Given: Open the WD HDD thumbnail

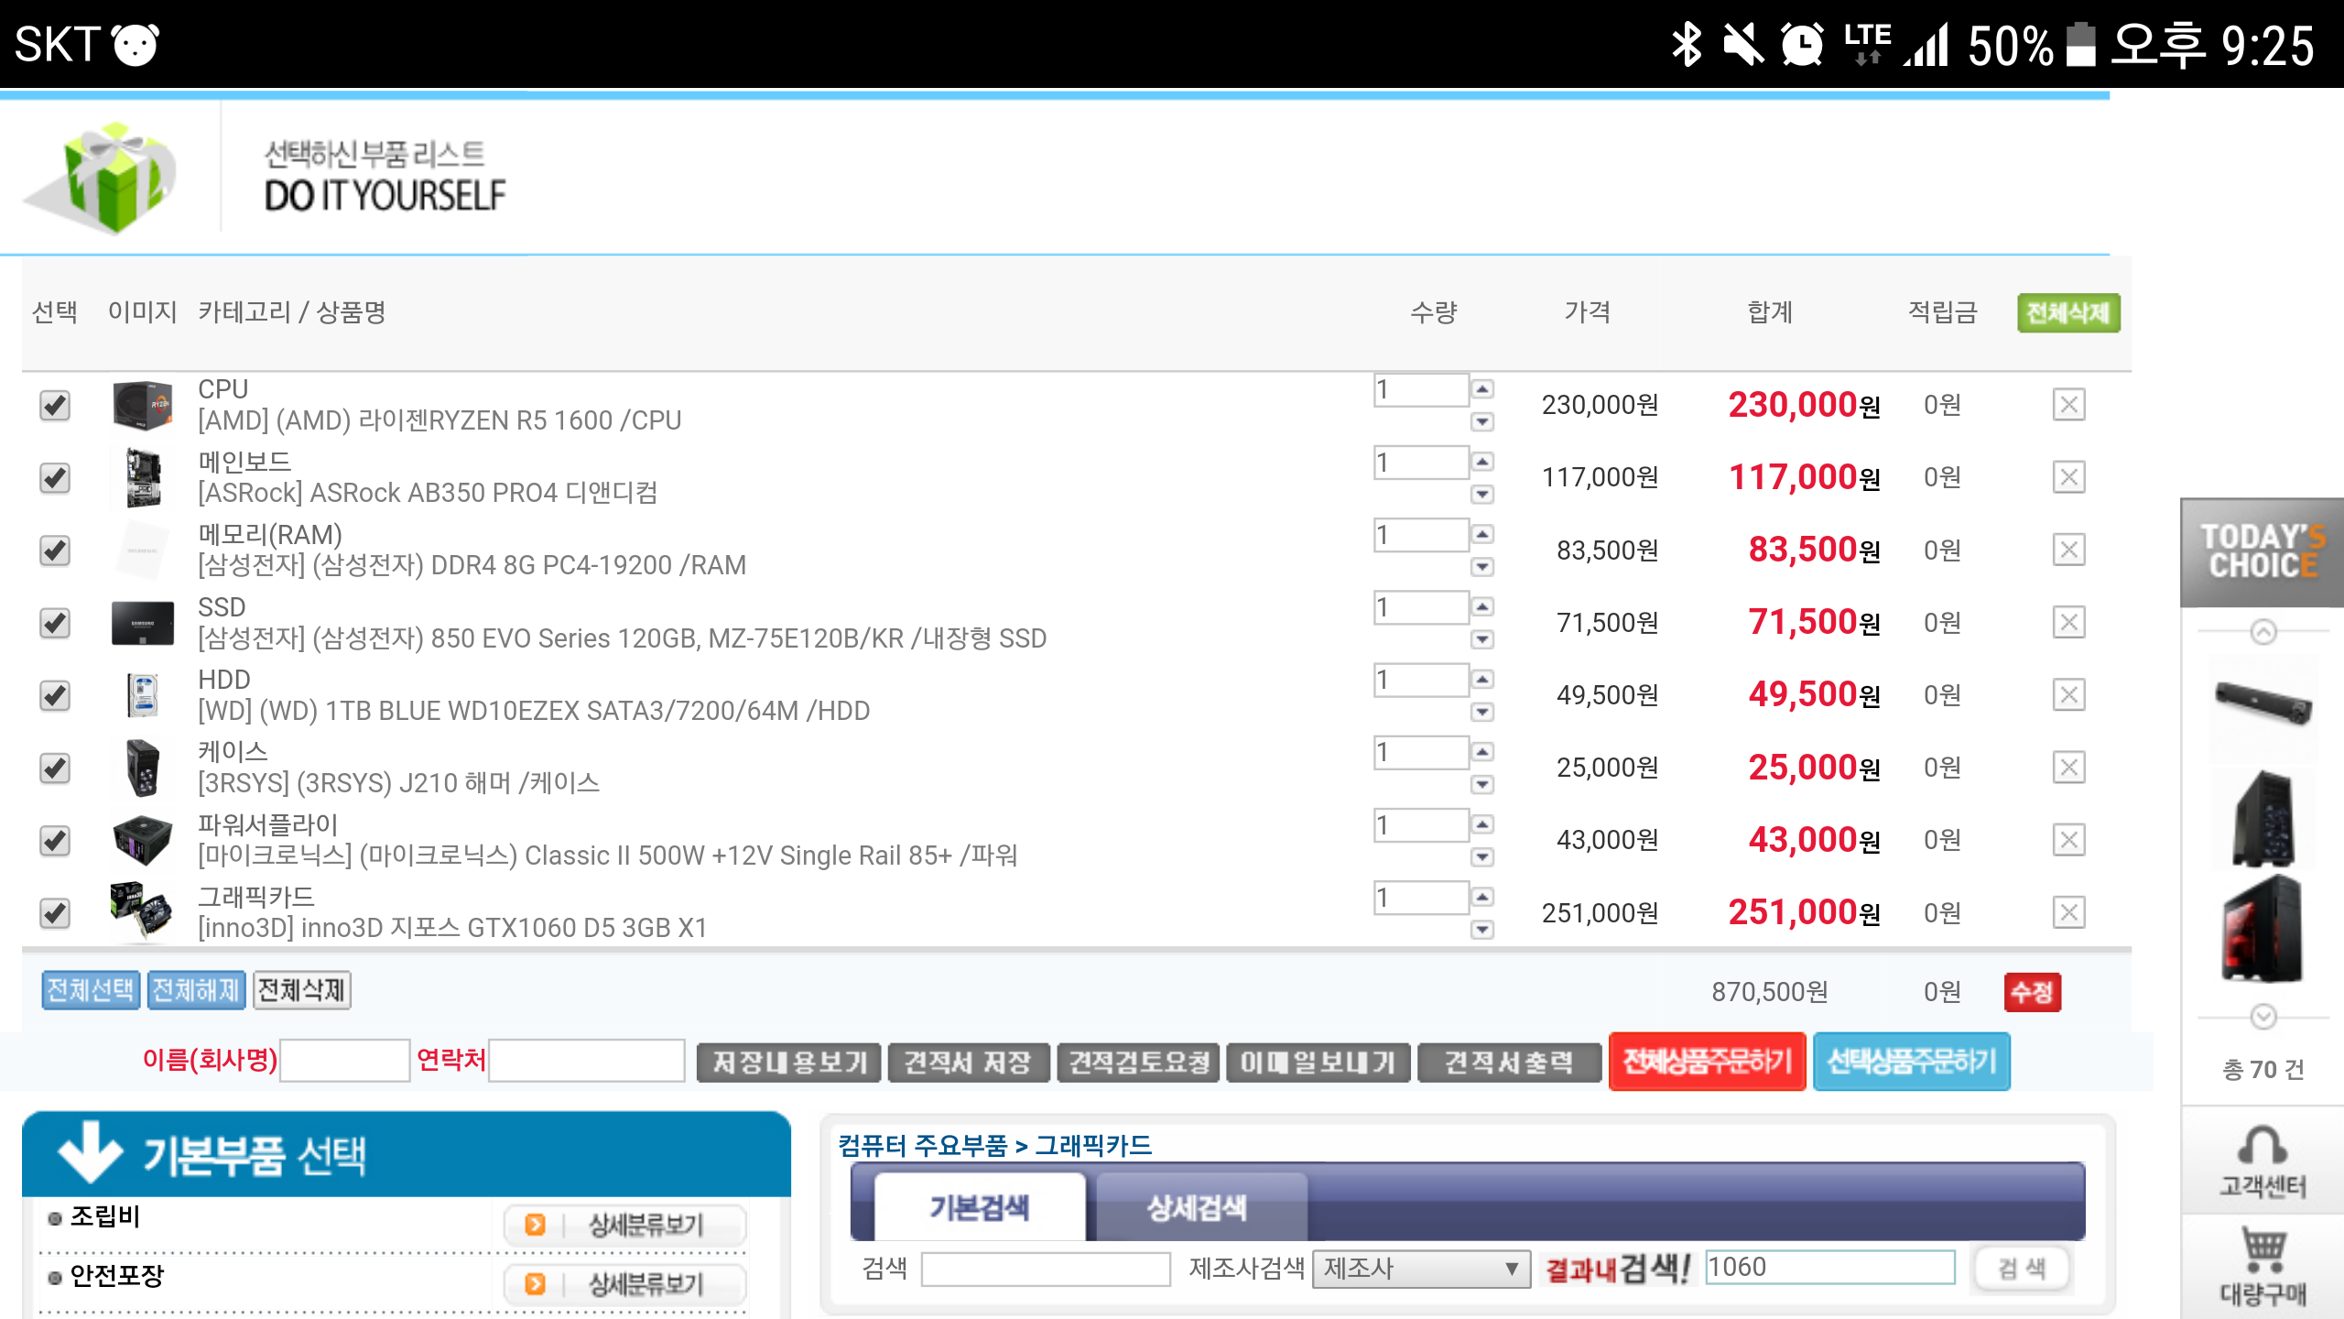Looking at the screenshot, I should click(142, 695).
